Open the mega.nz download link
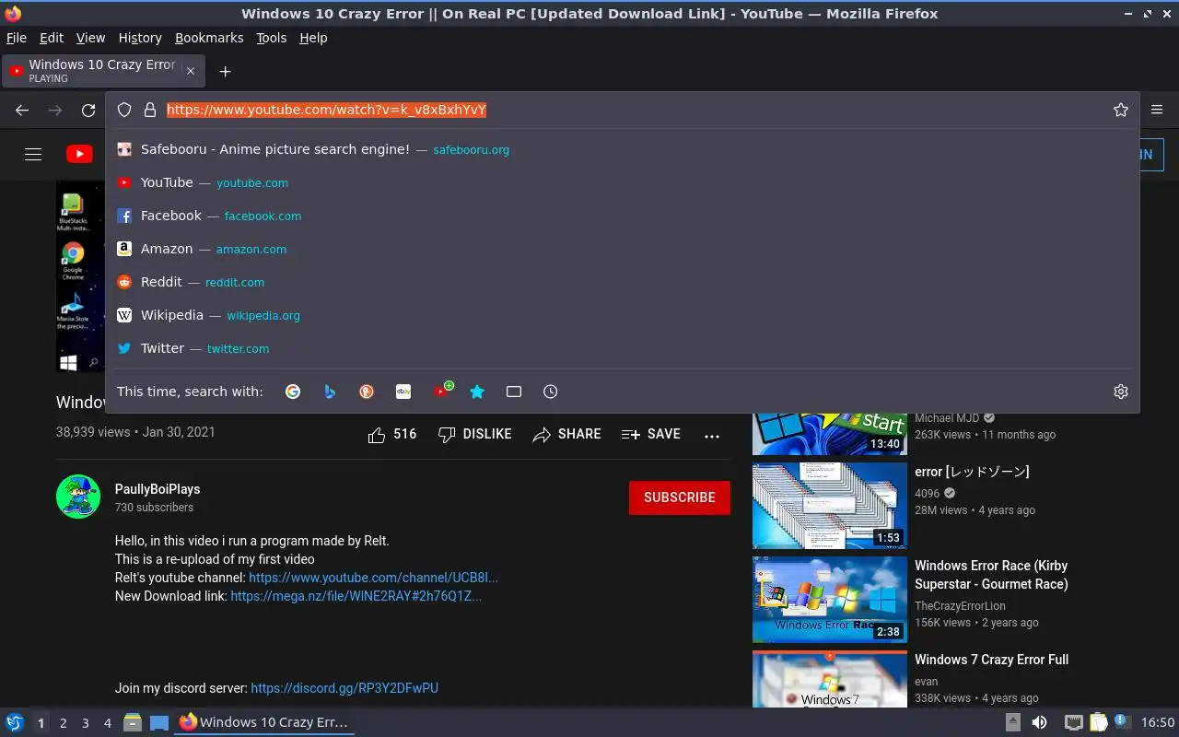 [x=356, y=596]
